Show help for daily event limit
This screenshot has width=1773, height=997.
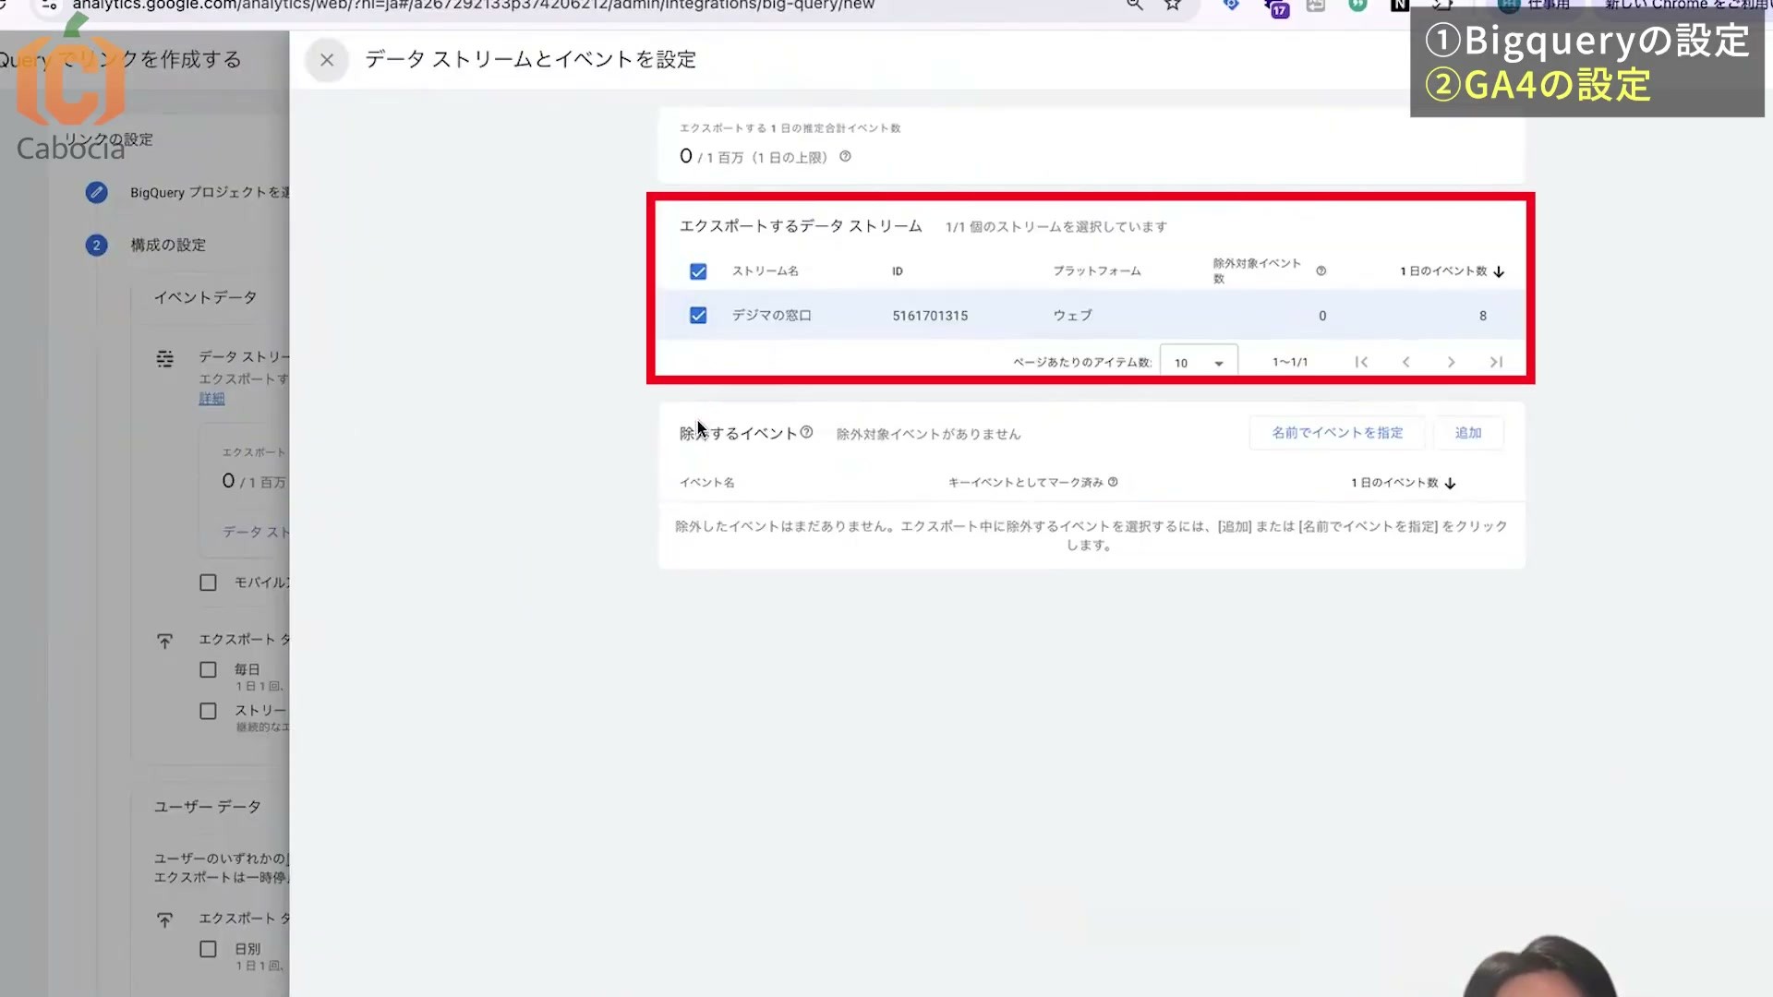pyautogui.click(x=845, y=157)
